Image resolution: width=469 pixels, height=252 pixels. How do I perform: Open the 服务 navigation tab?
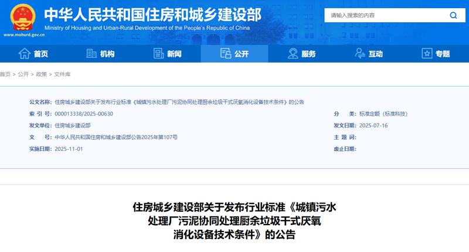click(301, 54)
